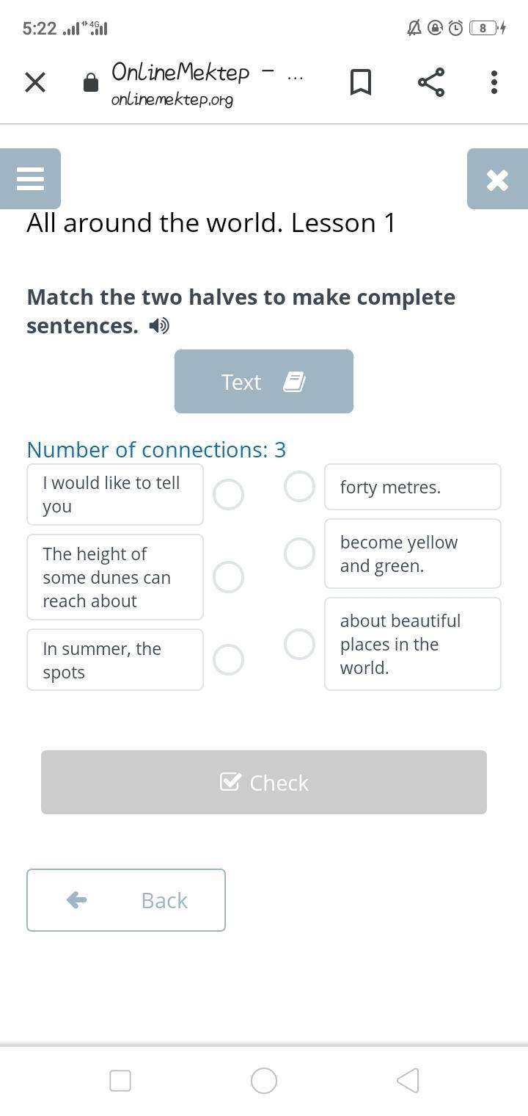
Task: Open the three-dot browser menu
Action: (494, 82)
